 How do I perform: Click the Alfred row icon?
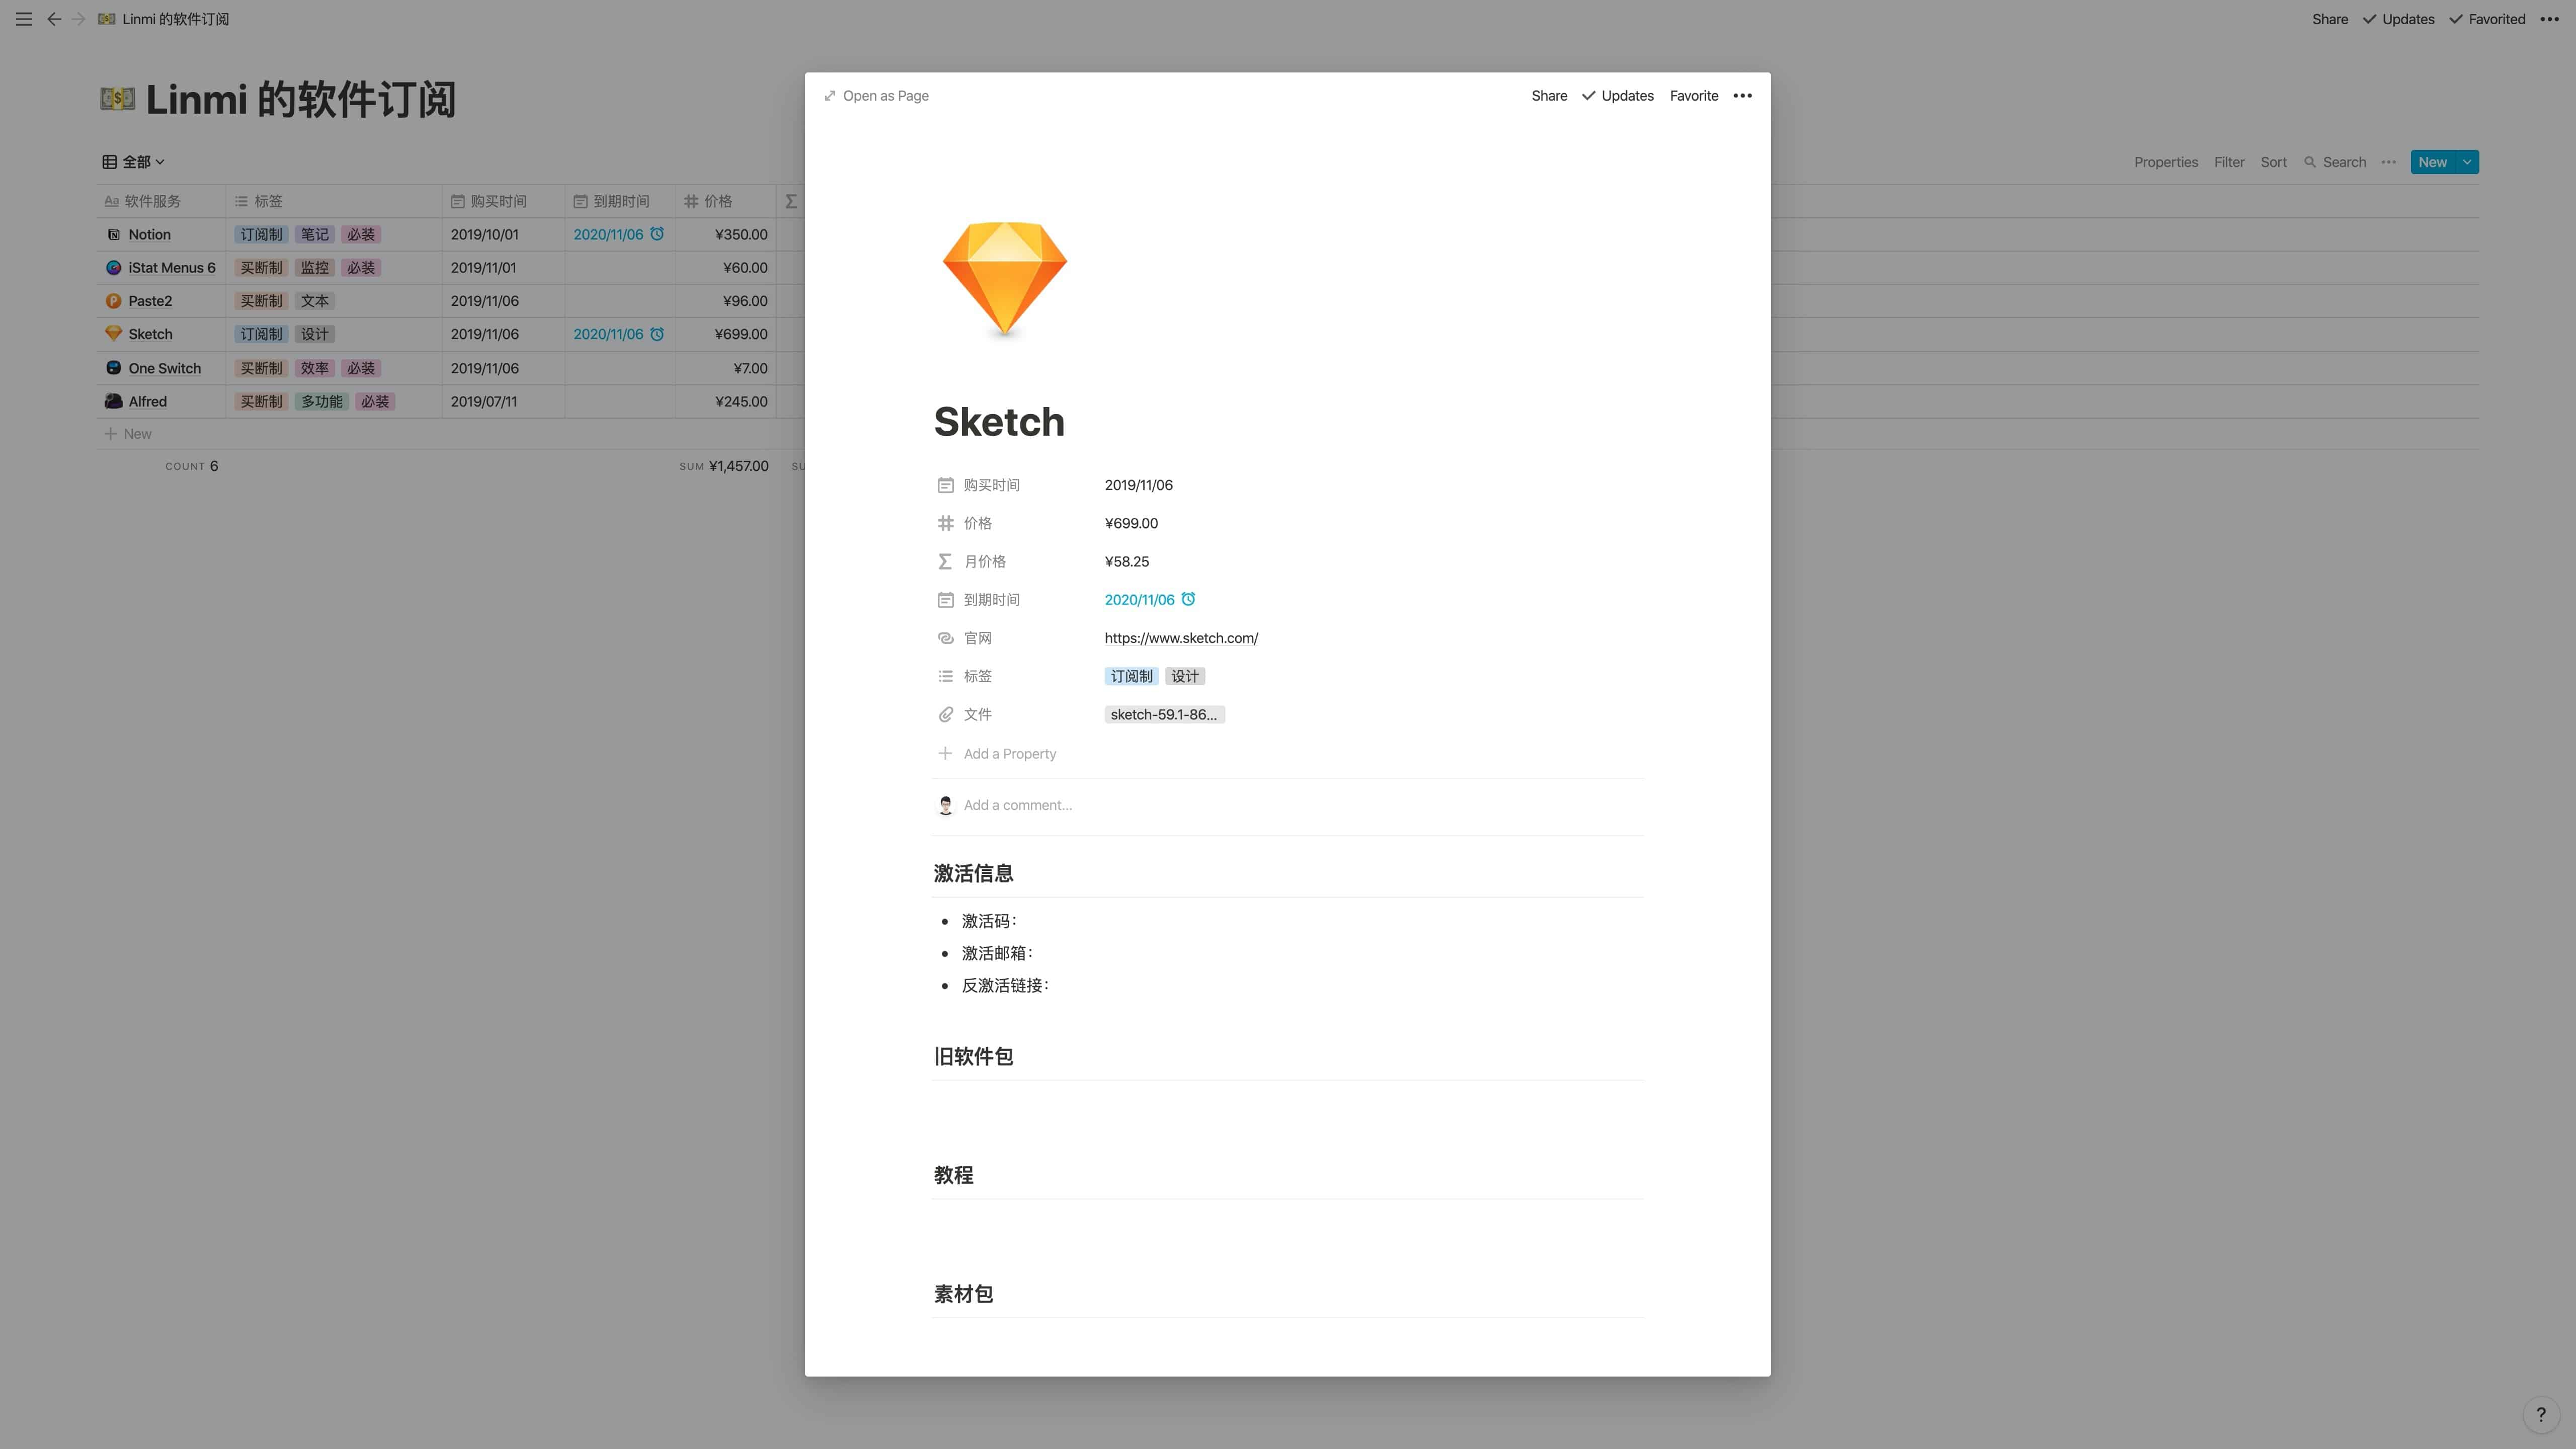pos(113,401)
